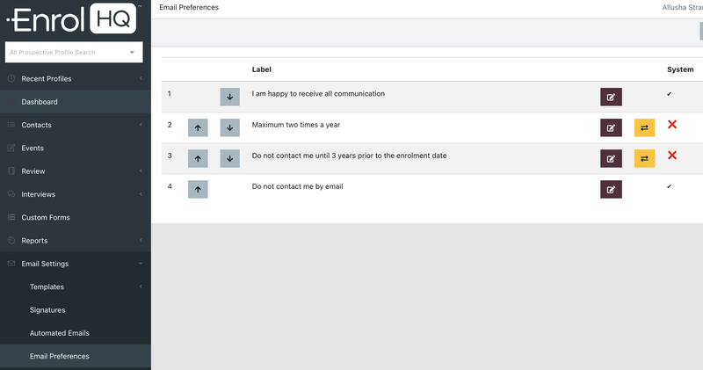The height and width of the screenshot is (370, 703).
Task: Collapse the Email Settings section
Action: point(75,264)
